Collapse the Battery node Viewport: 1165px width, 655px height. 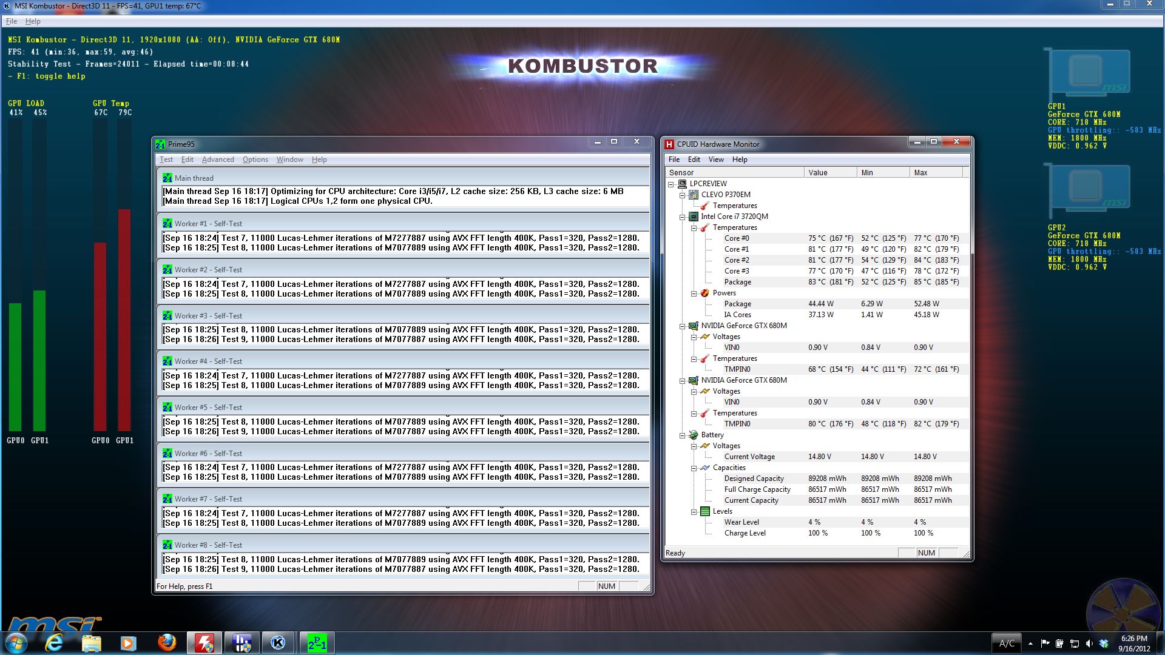pos(683,435)
